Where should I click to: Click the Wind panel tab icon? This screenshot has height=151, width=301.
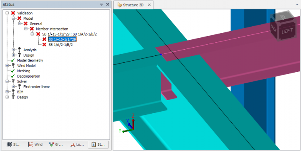[31, 144]
